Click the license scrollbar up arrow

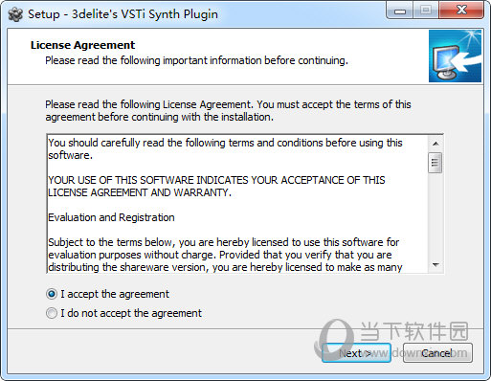[435, 144]
